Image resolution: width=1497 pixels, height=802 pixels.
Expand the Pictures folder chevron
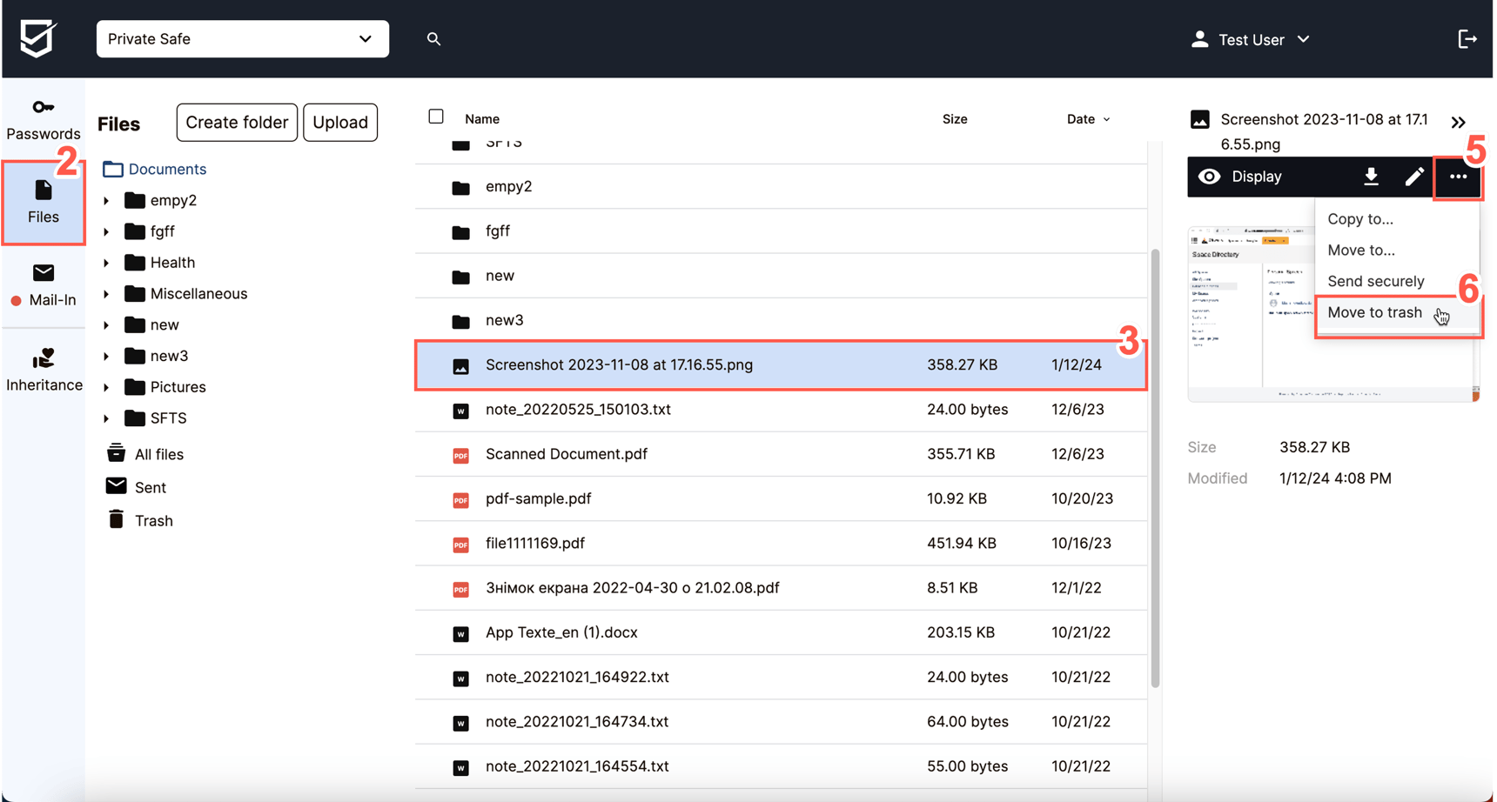coord(106,386)
